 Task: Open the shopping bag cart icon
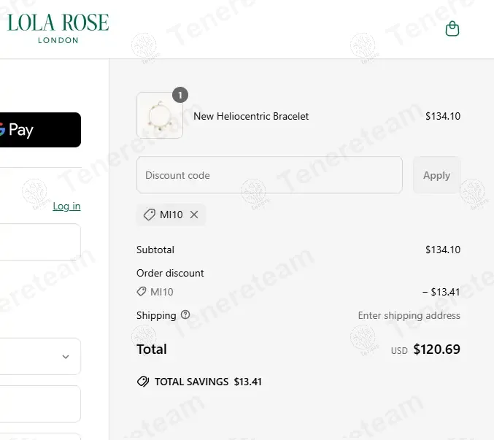pos(452,29)
